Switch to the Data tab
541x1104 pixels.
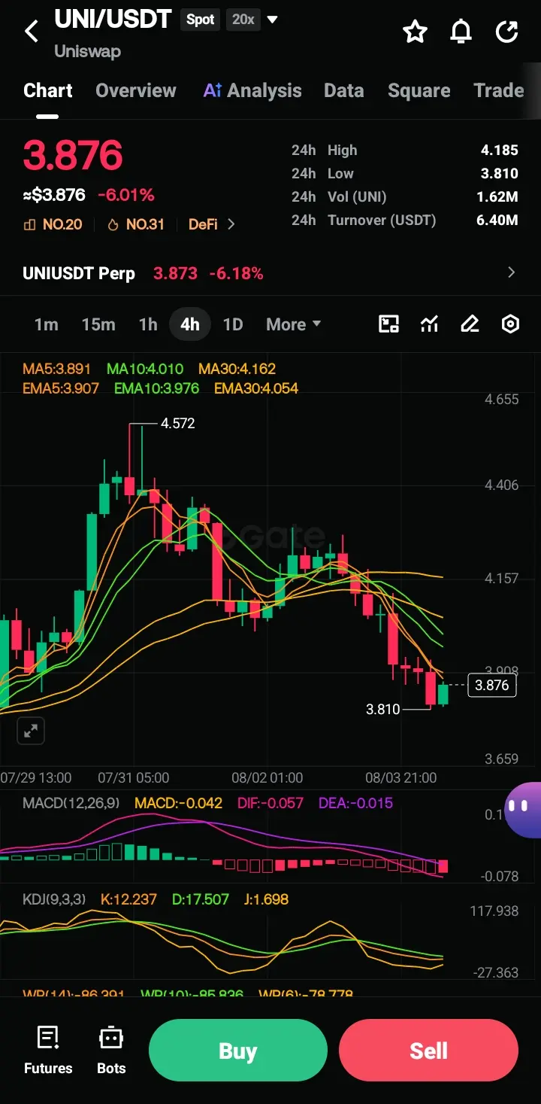tap(344, 90)
